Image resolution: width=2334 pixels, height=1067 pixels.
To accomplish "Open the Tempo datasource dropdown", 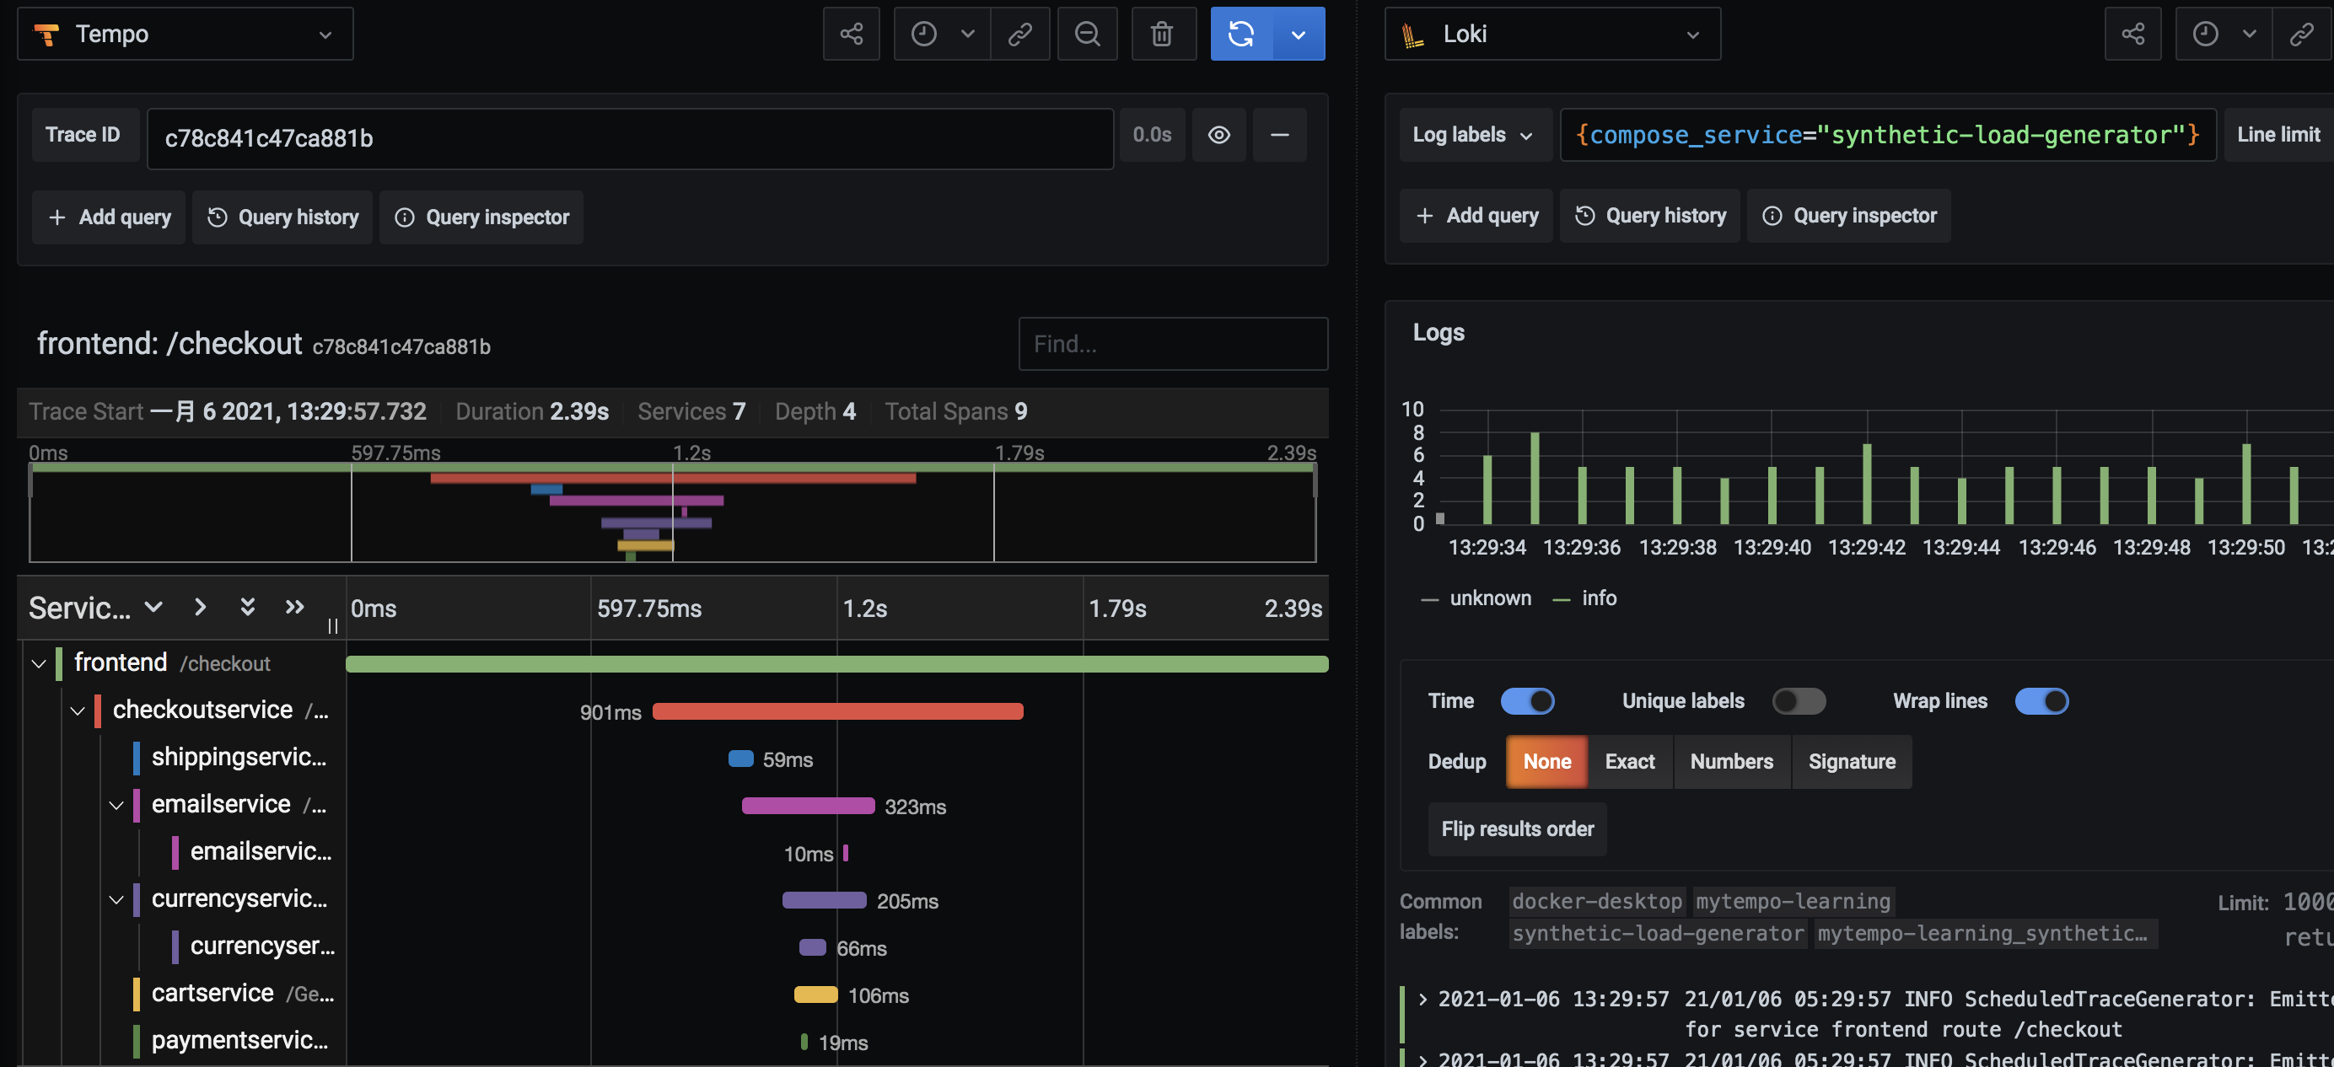I will click(185, 35).
